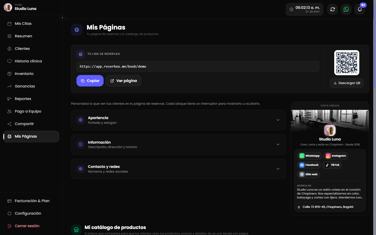Click the Pago a Equipo people icon
This screenshot has width=376, height=235.
point(9,111)
